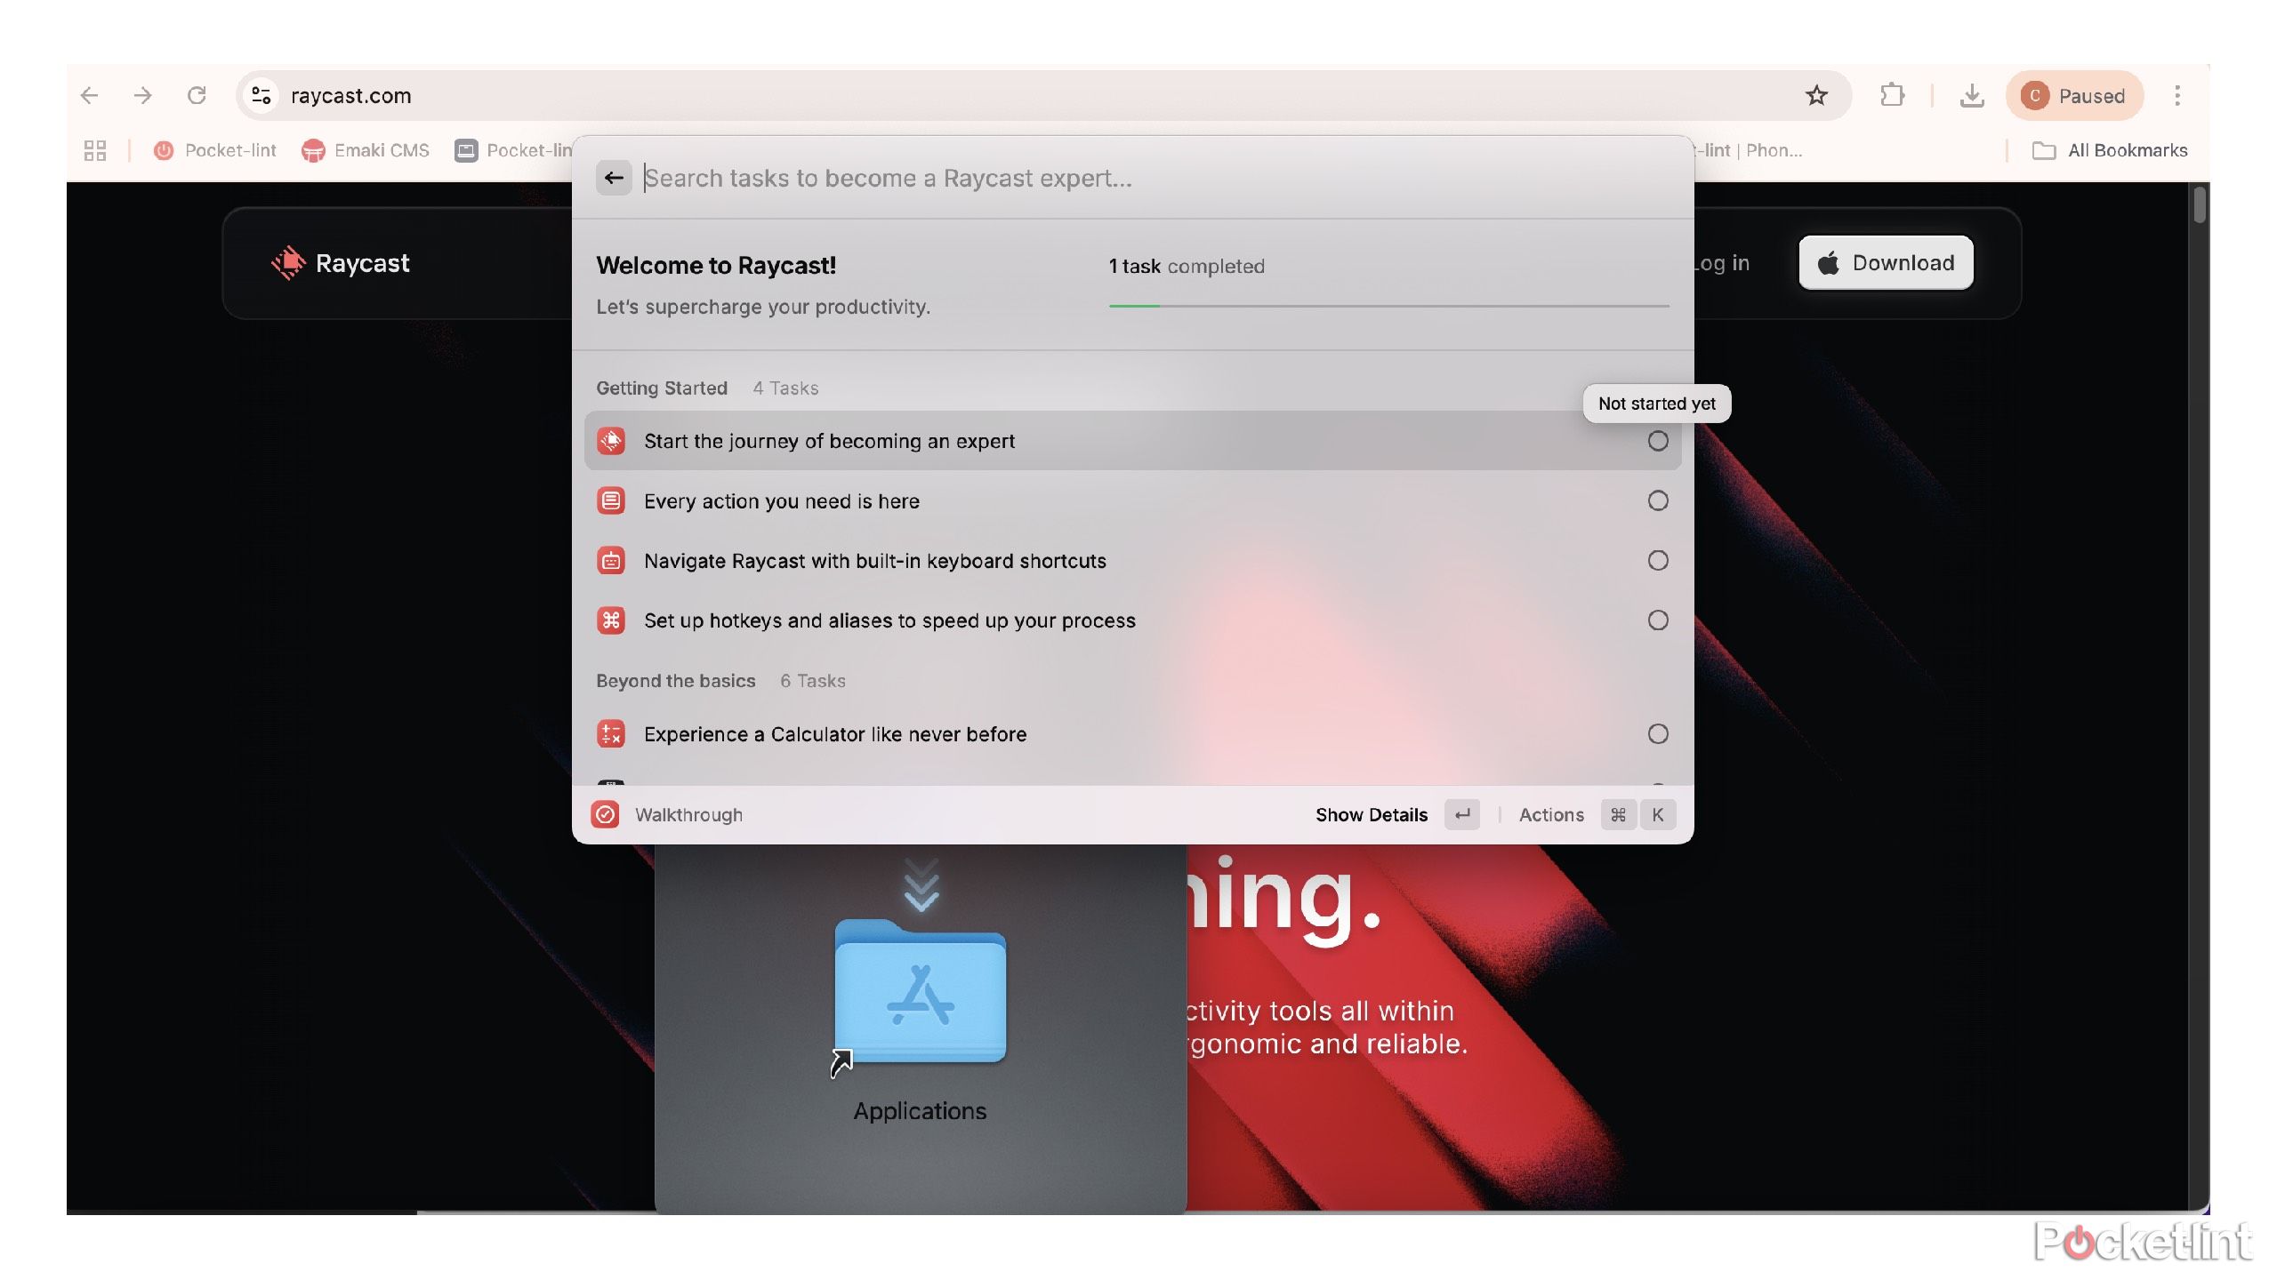Viewport: 2277px width, 1280px height.
Task: Click the command-key icon beside 'Set up hotkeys'
Action: click(x=611, y=620)
